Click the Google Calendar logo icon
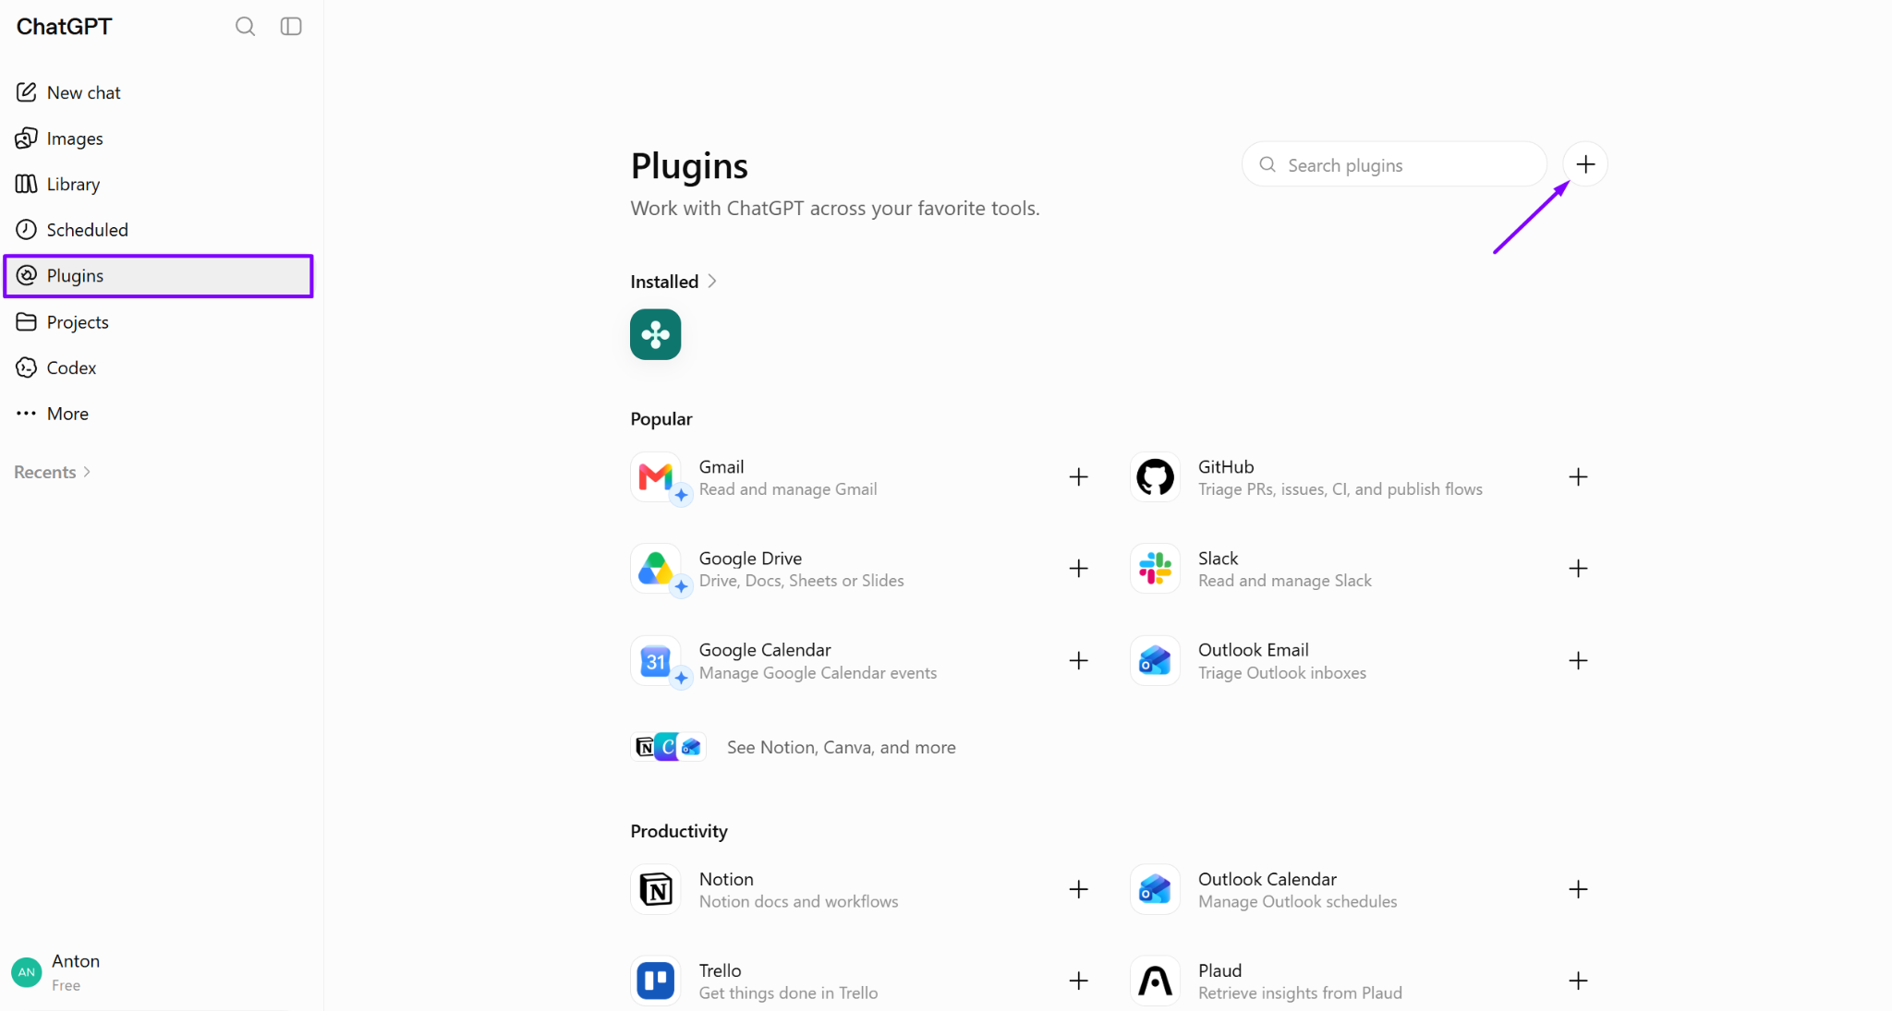 pos(656,661)
